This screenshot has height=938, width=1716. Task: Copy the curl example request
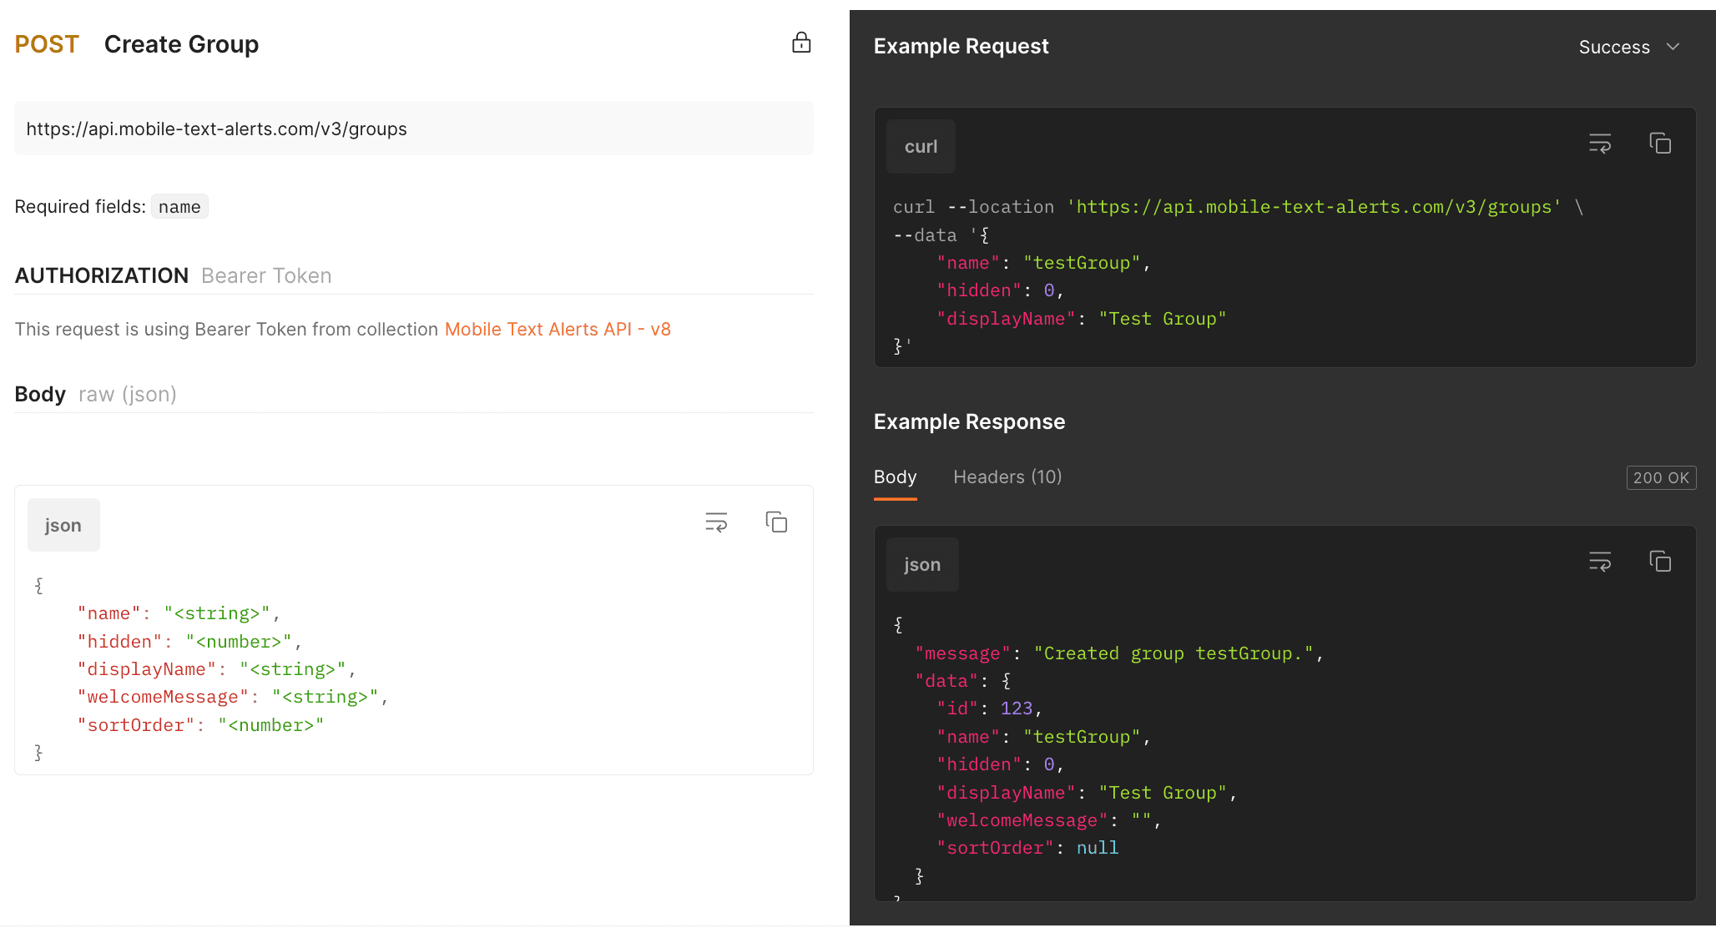[1660, 144]
